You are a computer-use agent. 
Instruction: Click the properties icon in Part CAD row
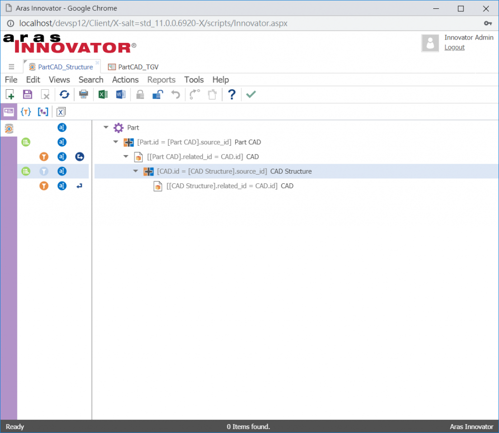click(x=62, y=142)
